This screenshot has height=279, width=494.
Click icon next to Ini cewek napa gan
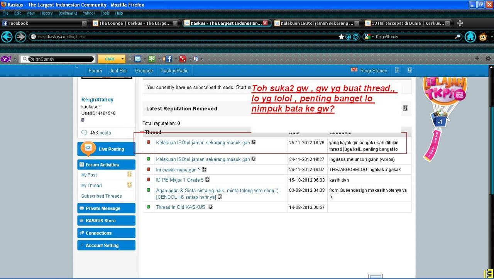click(x=204, y=169)
